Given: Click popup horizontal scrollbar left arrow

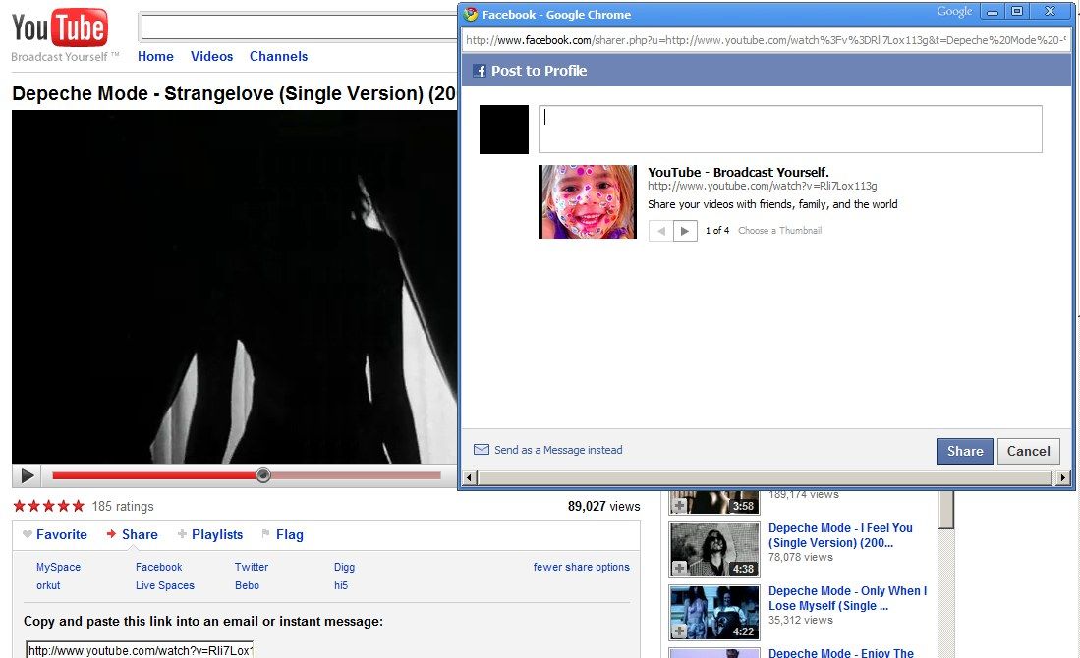Looking at the screenshot, I should click(470, 477).
